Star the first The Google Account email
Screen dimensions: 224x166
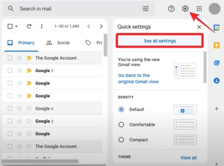19,58
